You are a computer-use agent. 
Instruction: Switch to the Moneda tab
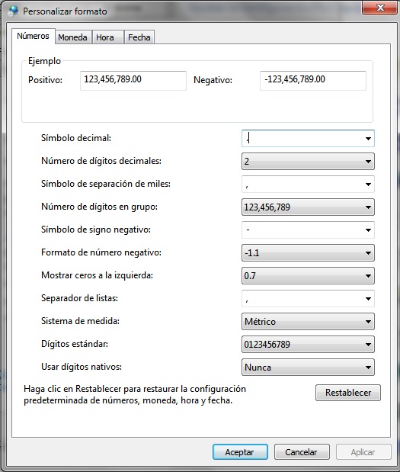coord(72,37)
